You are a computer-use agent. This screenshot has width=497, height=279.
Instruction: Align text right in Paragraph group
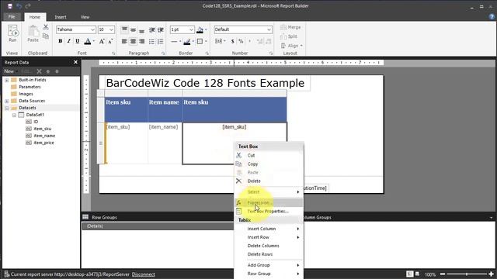pyautogui.click(x=141, y=41)
